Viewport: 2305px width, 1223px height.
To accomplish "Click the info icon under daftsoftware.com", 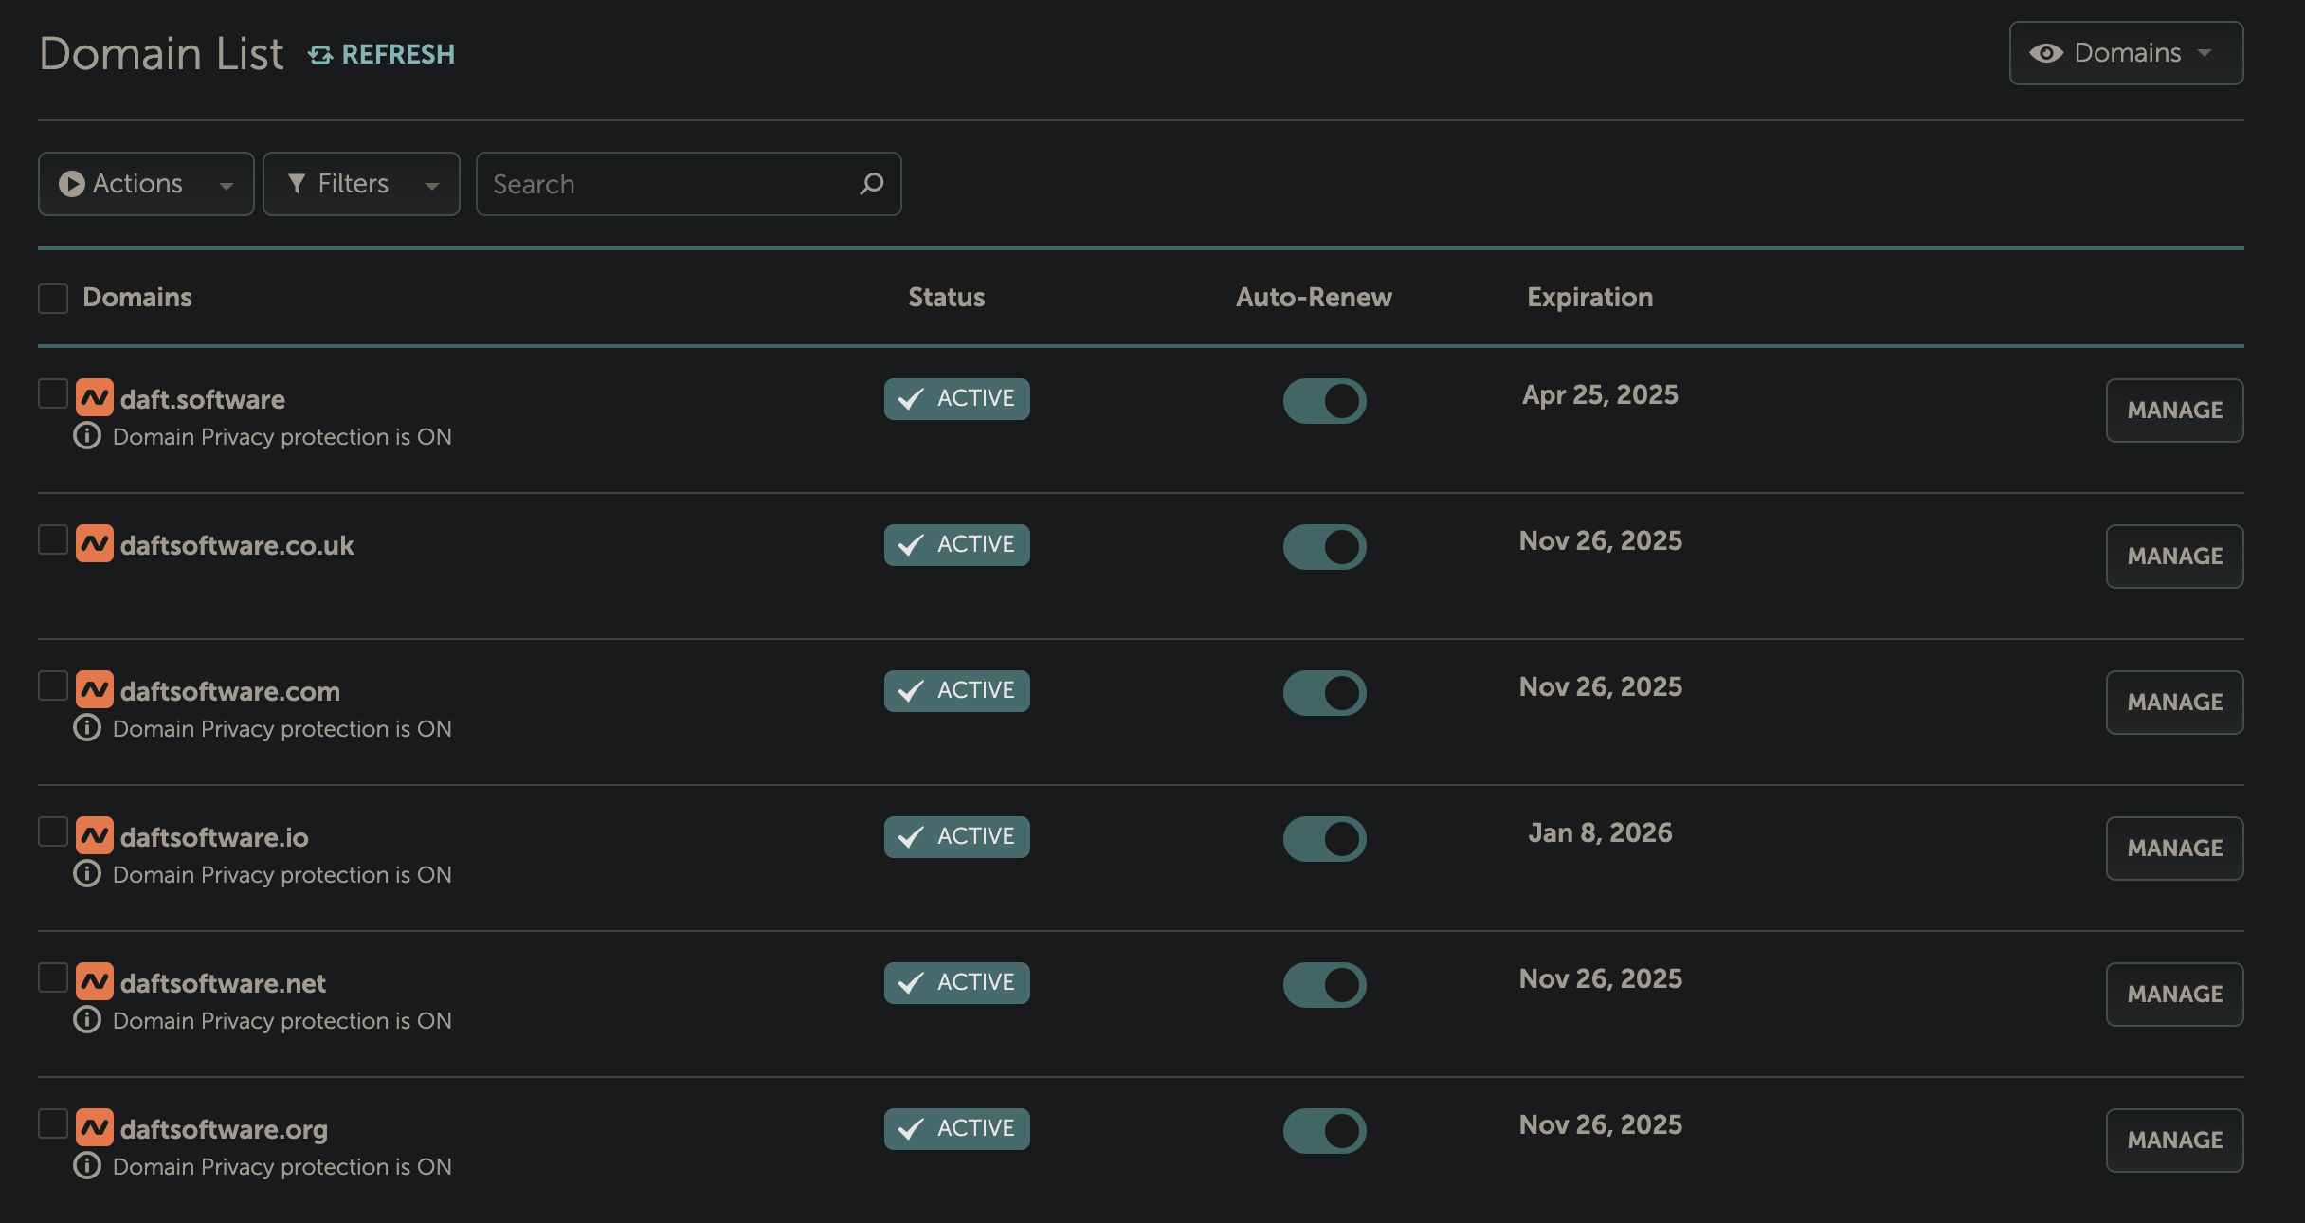I will click(87, 728).
